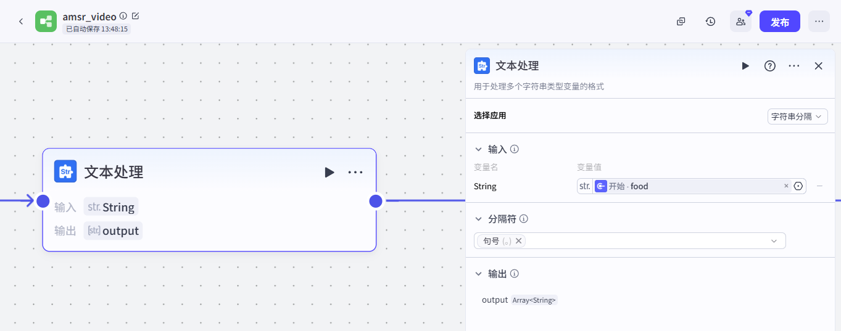The height and width of the screenshot is (331, 841).
Task: Run the 文本处理 node on canvas
Action: coord(329,172)
